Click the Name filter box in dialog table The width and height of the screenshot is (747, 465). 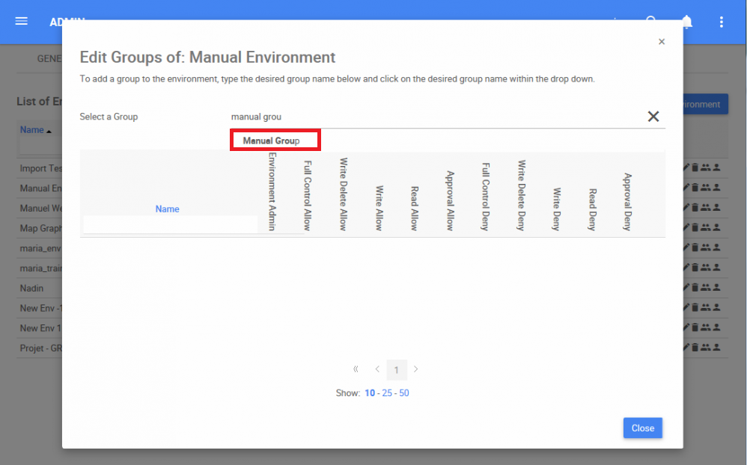170,224
